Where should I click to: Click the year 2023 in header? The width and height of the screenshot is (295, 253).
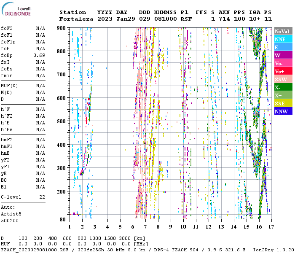point(105,19)
